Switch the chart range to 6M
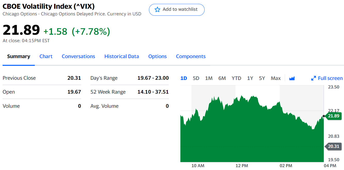Viewport: 344px width, 170px height. [222, 78]
